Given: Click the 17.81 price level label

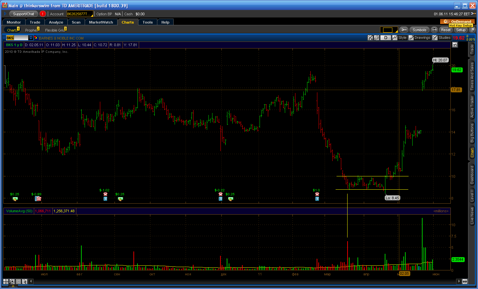Looking at the screenshot, I should click(456, 90).
